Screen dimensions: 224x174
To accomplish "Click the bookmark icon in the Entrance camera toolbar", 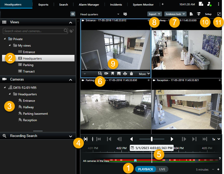I will [x=113, y=74].
